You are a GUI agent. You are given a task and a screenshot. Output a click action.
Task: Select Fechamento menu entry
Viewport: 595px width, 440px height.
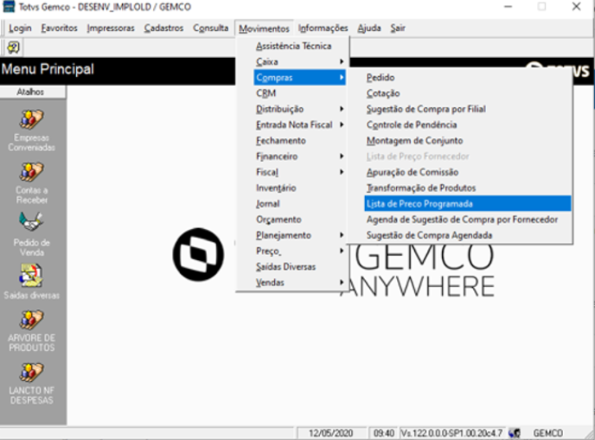tap(300, 141)
